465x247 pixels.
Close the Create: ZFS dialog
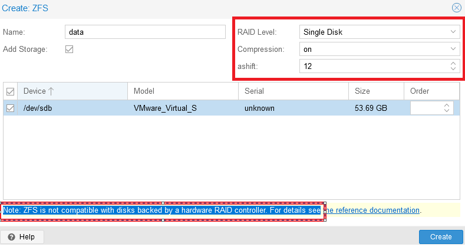click(456, 8)
